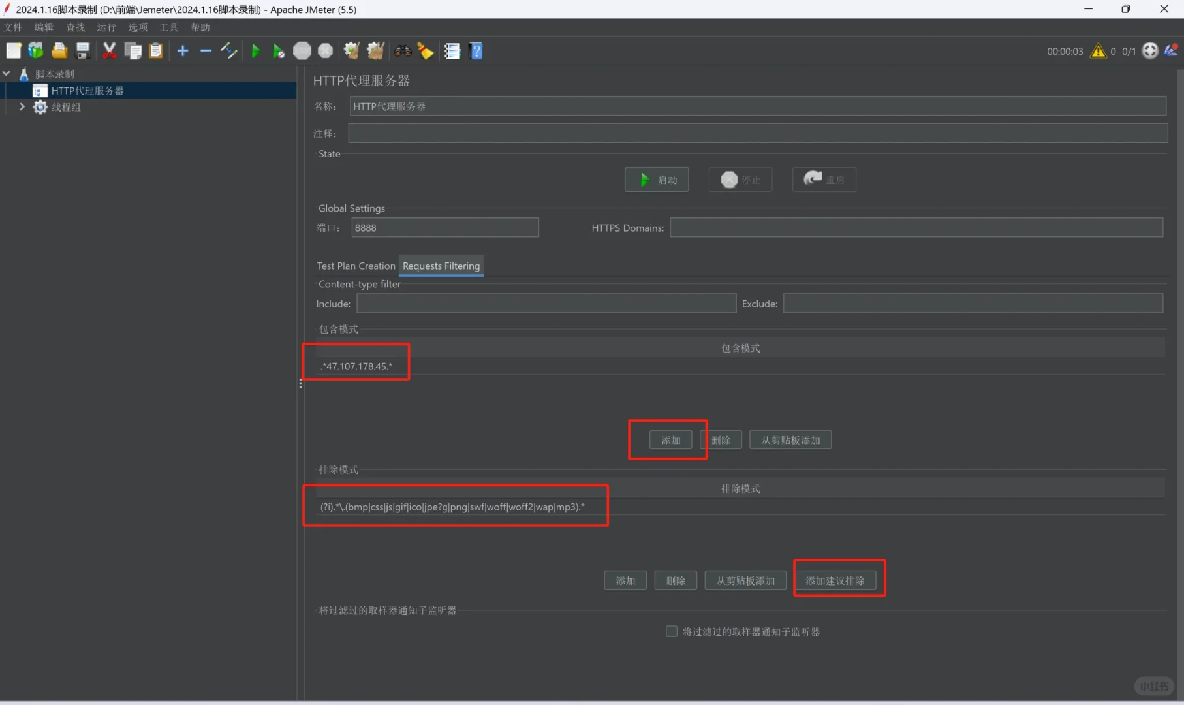Click the Cut scissors icon

[x=110, y=51]
